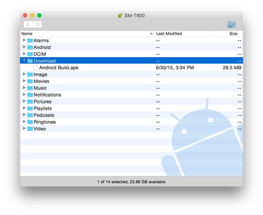Expand the Alarms folder triangle
This screenshot has width=263, height=215.
coord(24,40)
